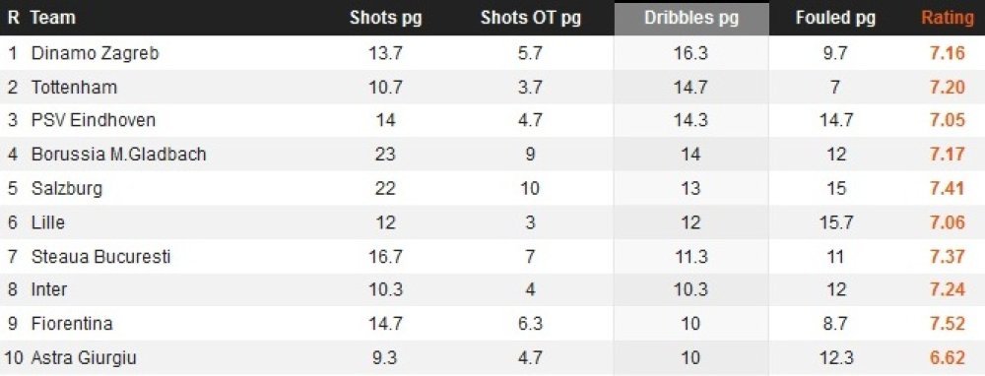Click the R rank column header
The width and height of the screenshot is (985, 376).
click(x=14, y=18)
